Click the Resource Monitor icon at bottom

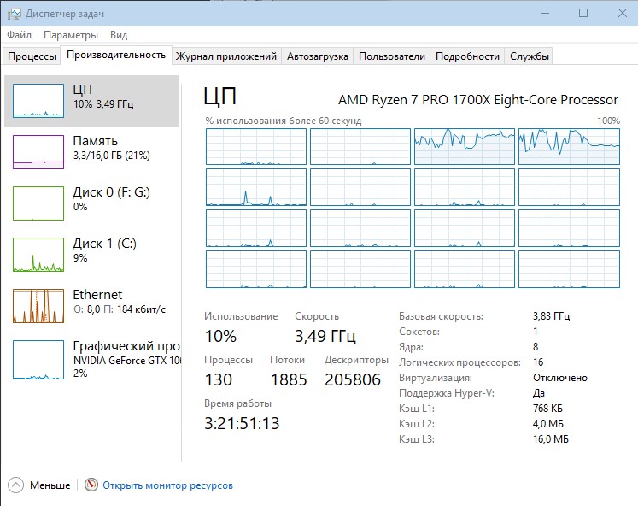click(91, 485)
